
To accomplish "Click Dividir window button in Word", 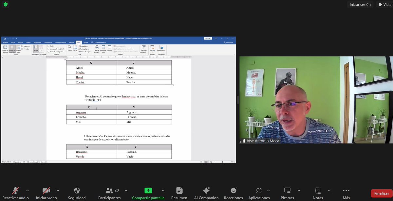I will tap(109, 48).
